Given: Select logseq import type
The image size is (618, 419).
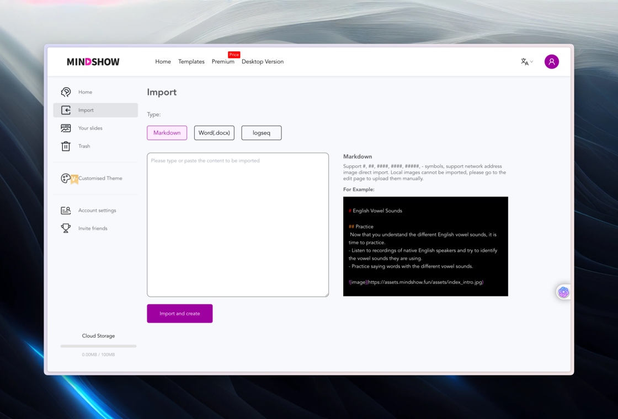Looking at the screenshot, I should pyautogui.click(x=262, y=133).
